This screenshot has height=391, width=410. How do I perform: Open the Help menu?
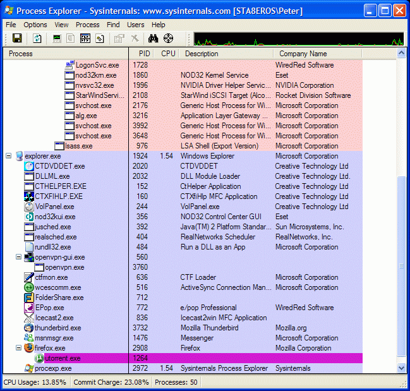point(158,25)
